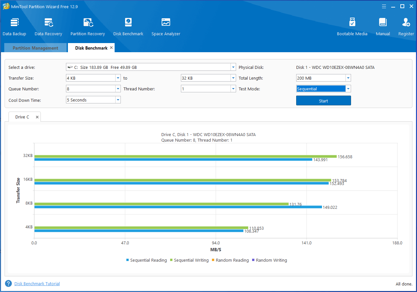
Task: Switch to the Partition Management tab
Action: click(x=35, y=48)
